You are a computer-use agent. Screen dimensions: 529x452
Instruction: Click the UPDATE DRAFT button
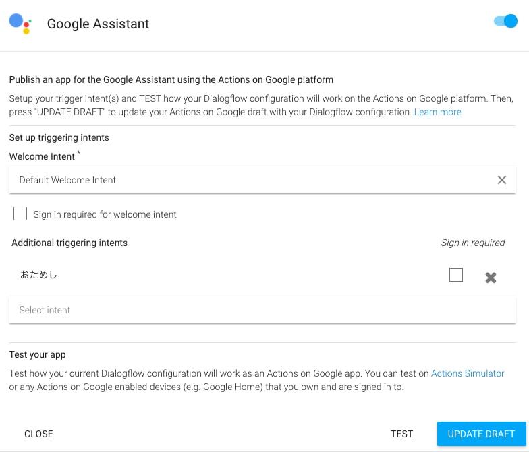pyautogui.click(x=481, y=434)
